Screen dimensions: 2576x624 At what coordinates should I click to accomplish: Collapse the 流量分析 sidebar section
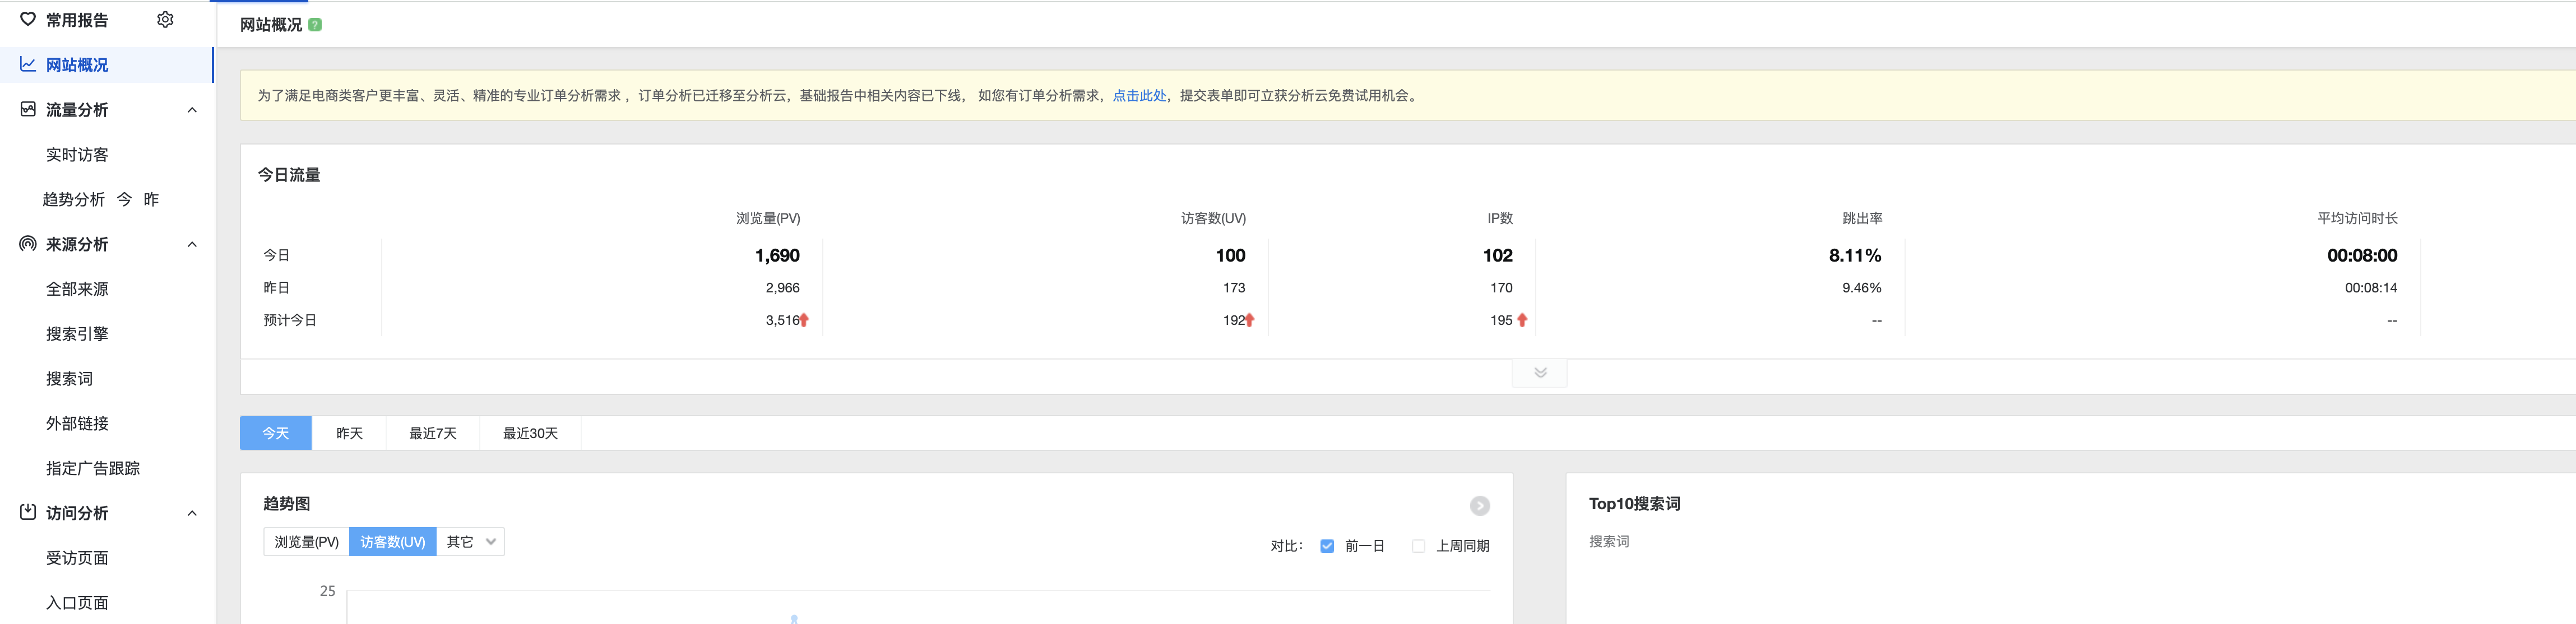[192, 110]
